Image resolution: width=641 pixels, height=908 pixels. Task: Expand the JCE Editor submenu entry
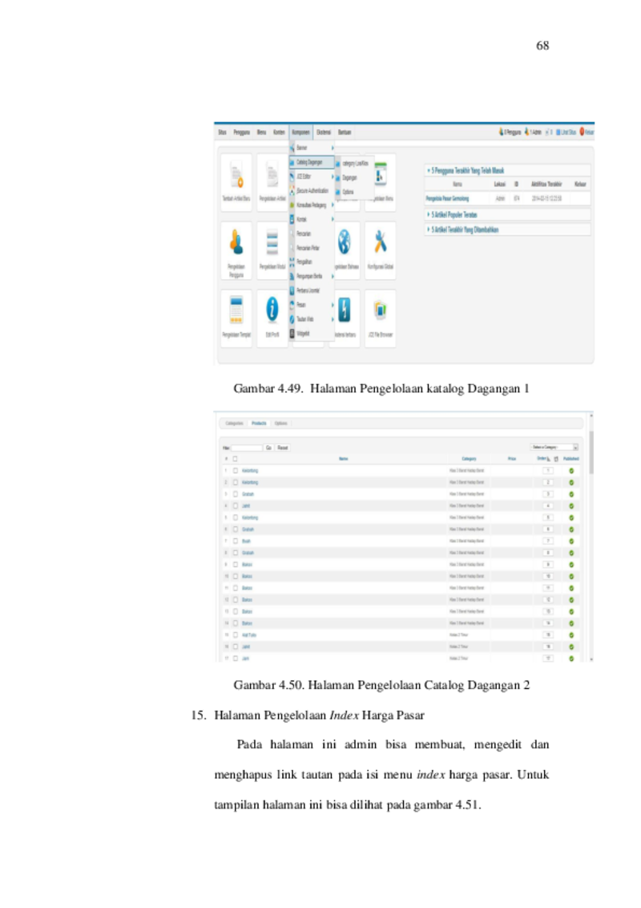[312, 176]
